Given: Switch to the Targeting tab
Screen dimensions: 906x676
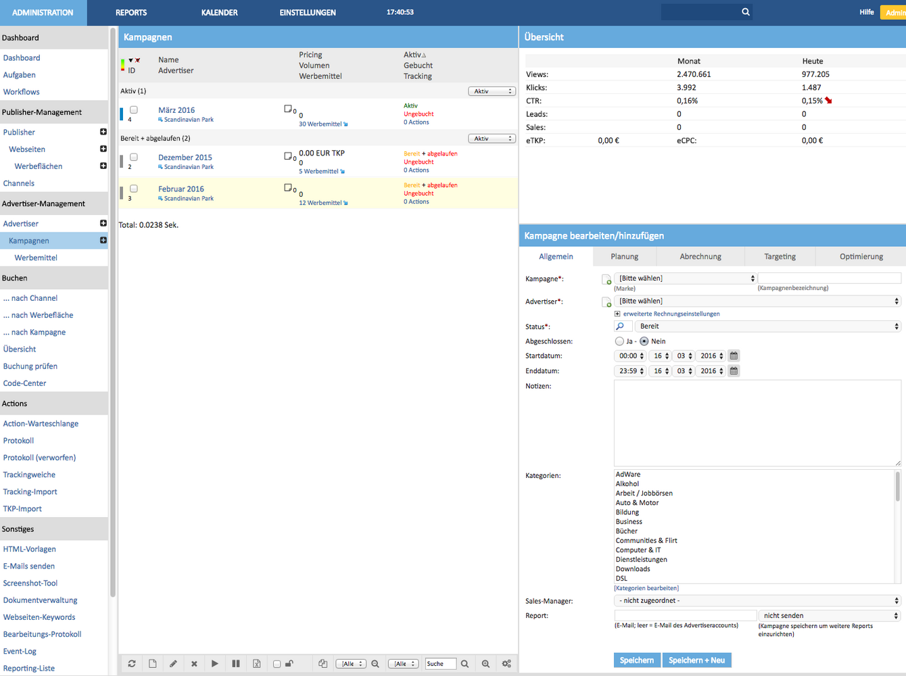Looking at the screenshot, I should [780, 257].
